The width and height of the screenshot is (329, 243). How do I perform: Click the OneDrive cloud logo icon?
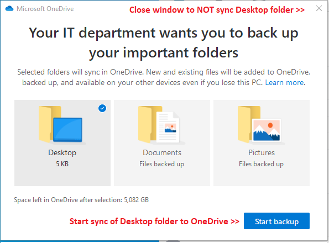[9, 9]
